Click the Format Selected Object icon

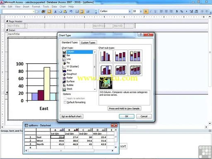tap(38, 12)
